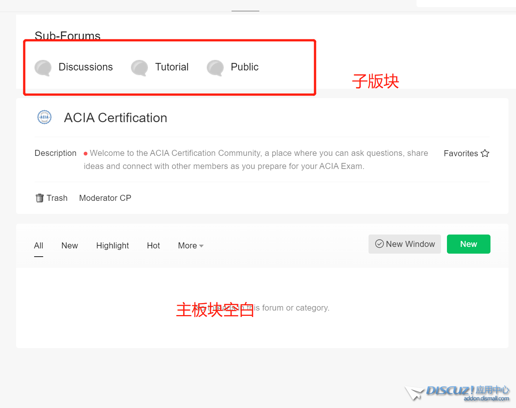
Task: Click the Favorites star icon
Action: tap(485, 153)
